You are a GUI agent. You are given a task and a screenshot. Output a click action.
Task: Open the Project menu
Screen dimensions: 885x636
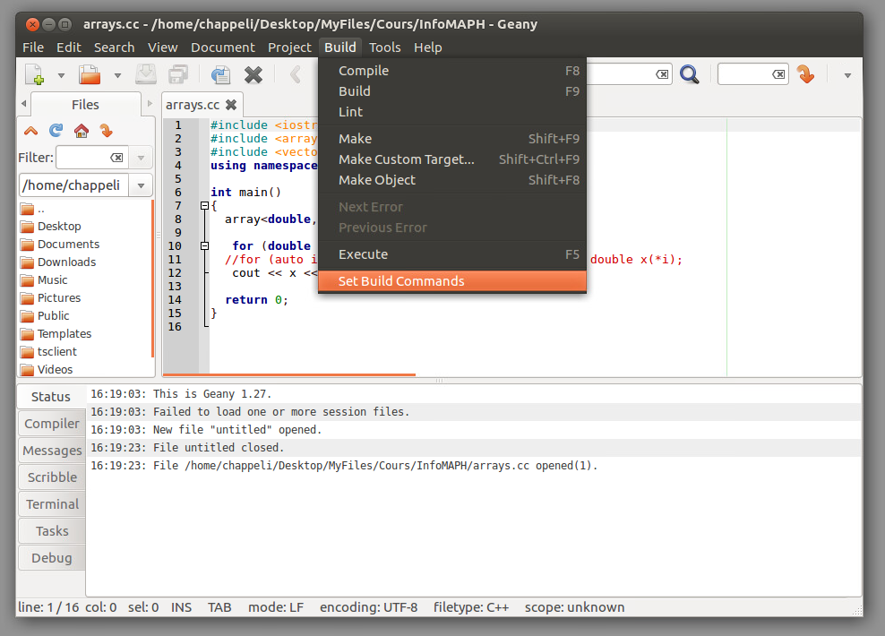[x=289, y=47]
